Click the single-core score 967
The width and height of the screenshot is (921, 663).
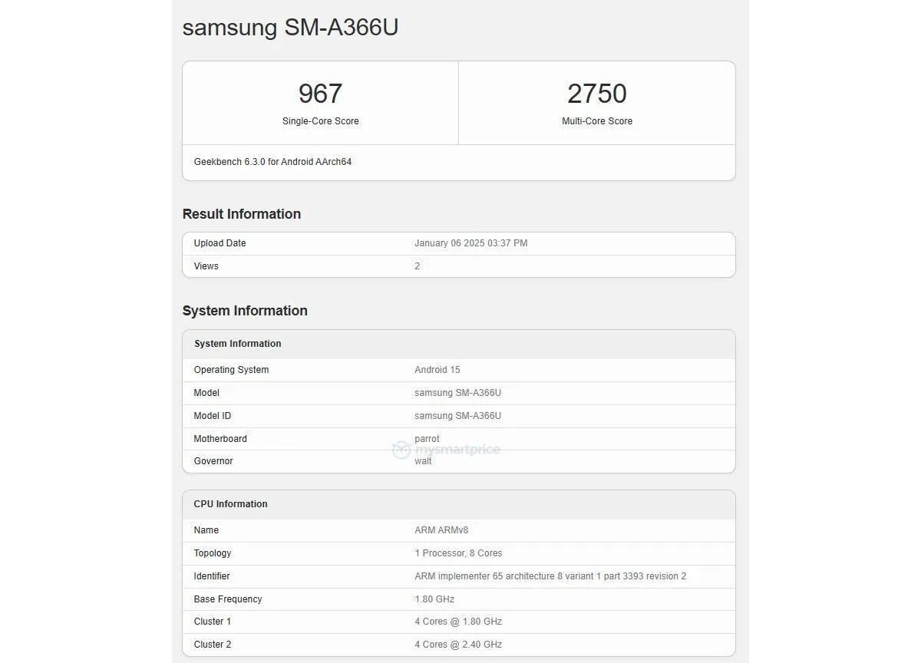tap(320, 94)
